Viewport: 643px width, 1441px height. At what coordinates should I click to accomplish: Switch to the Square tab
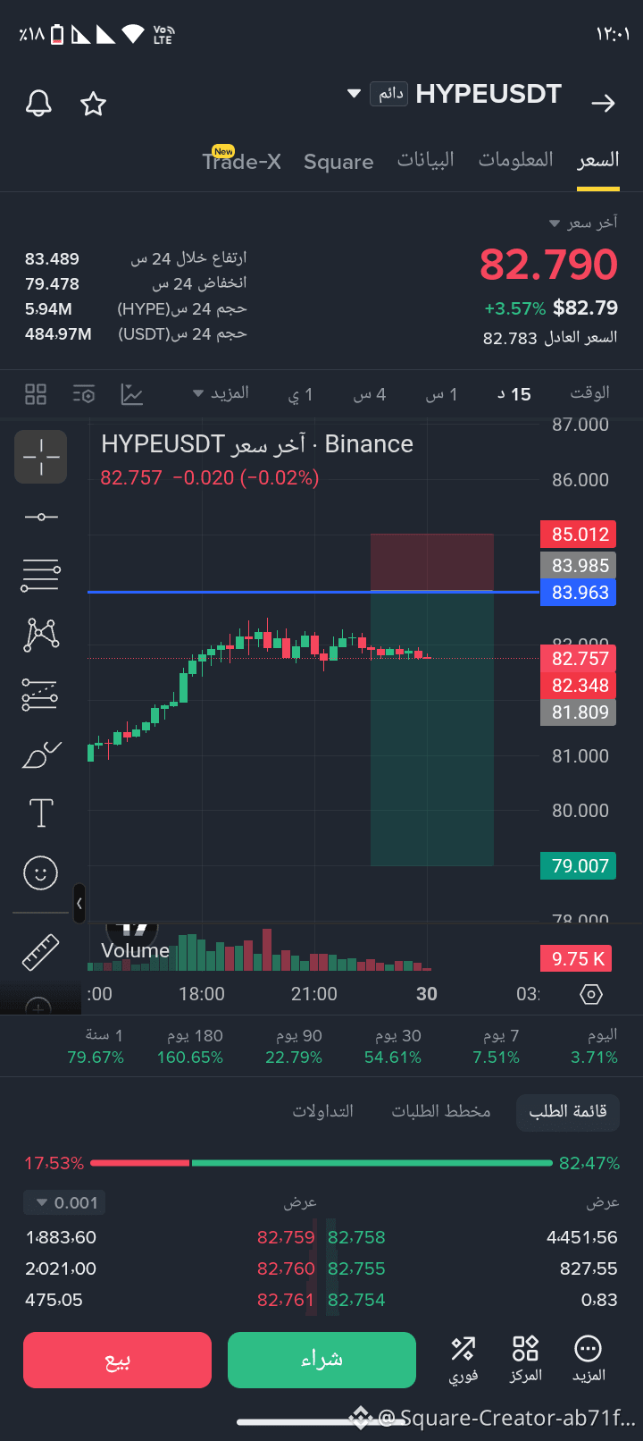338,162
